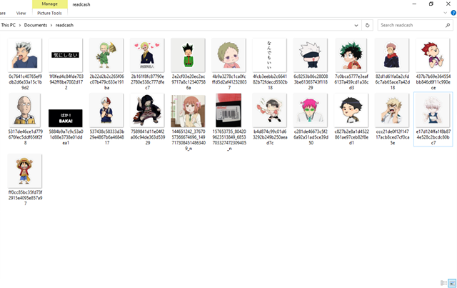457x288 pixels.
Task: Select the grey-haired character image 0c7641c40765ef9
Action: 25,55
